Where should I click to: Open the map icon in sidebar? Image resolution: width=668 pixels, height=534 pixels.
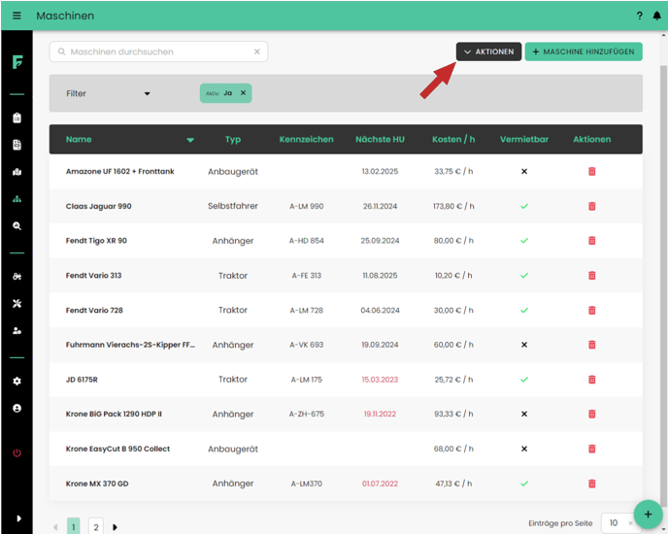17,172
